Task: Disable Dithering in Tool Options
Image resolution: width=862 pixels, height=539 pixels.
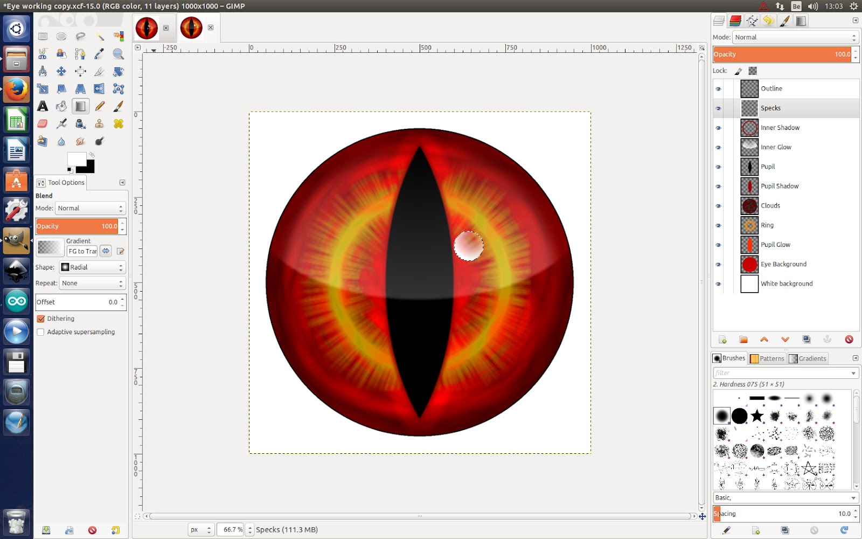Action: coord(41,319)
